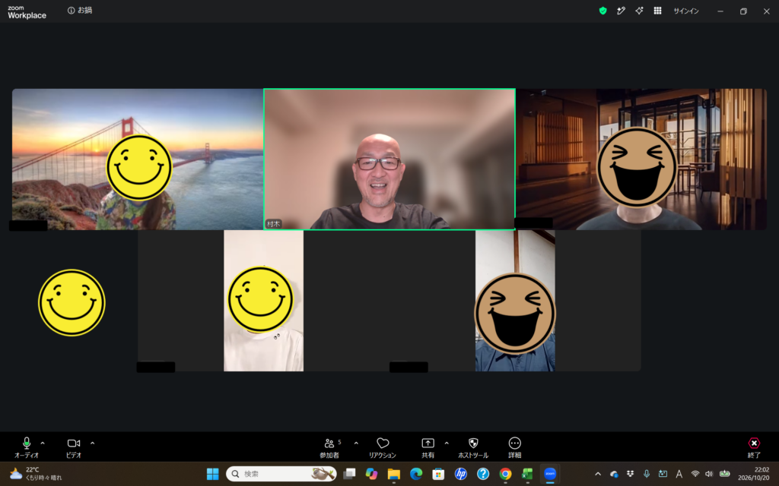Show meeting info labeled お鍋
779x486 pixels.
tap(80, 11)
